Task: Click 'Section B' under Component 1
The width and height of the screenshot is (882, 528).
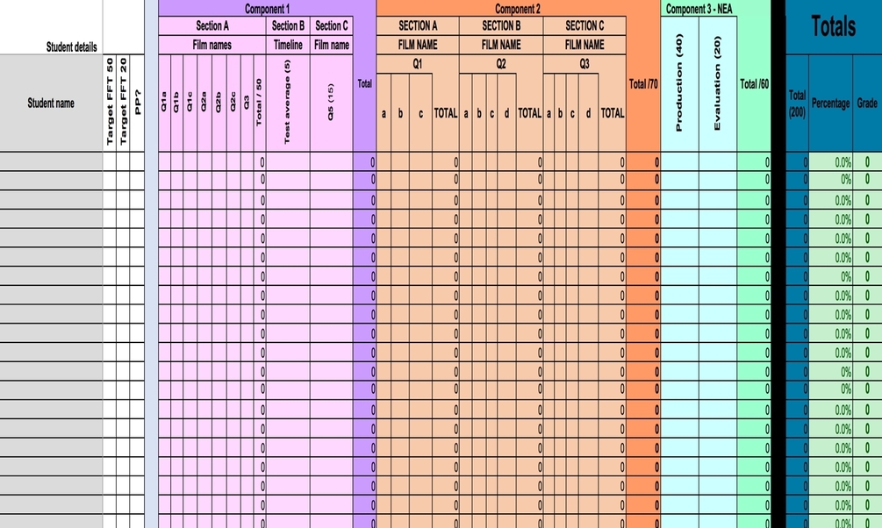Action: click(x=288, y=25)
